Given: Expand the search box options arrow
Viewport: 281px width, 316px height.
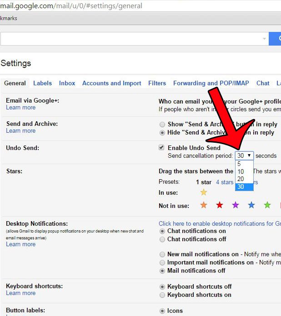Looking at the screenshot, I should point(264,39).
